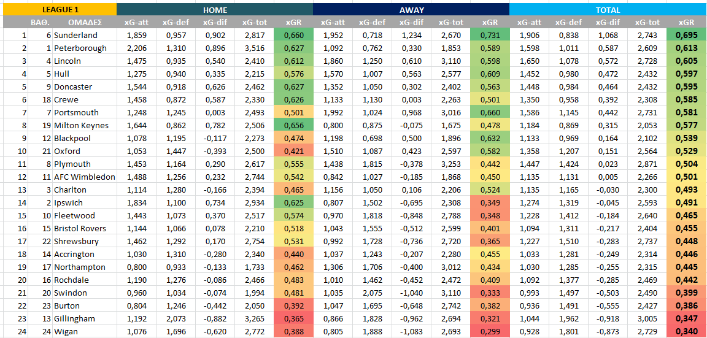Select the Lincoln team cell
The height and width of the screenshot is (338, 707).
click(x=85, y=61)
